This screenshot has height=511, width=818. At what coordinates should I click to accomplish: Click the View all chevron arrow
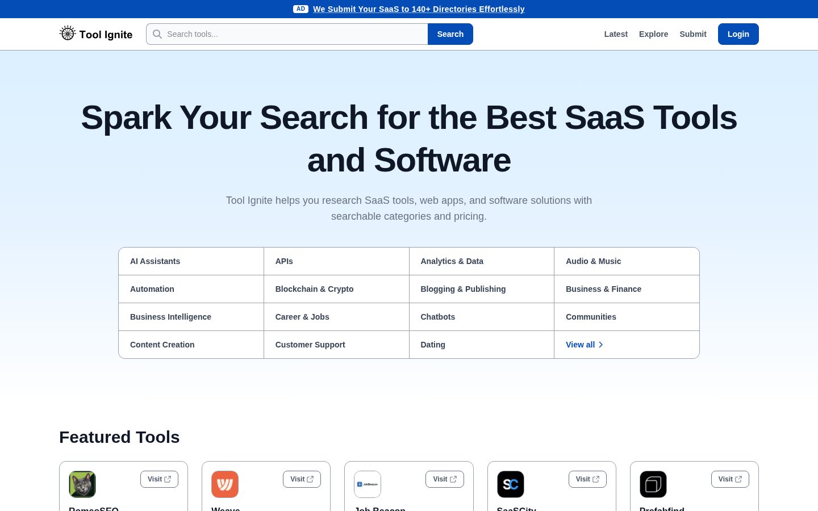click(601, 345)
